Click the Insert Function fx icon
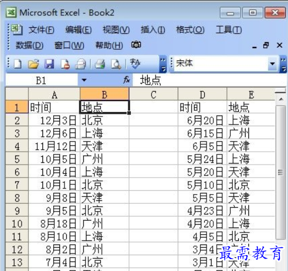 127,80
